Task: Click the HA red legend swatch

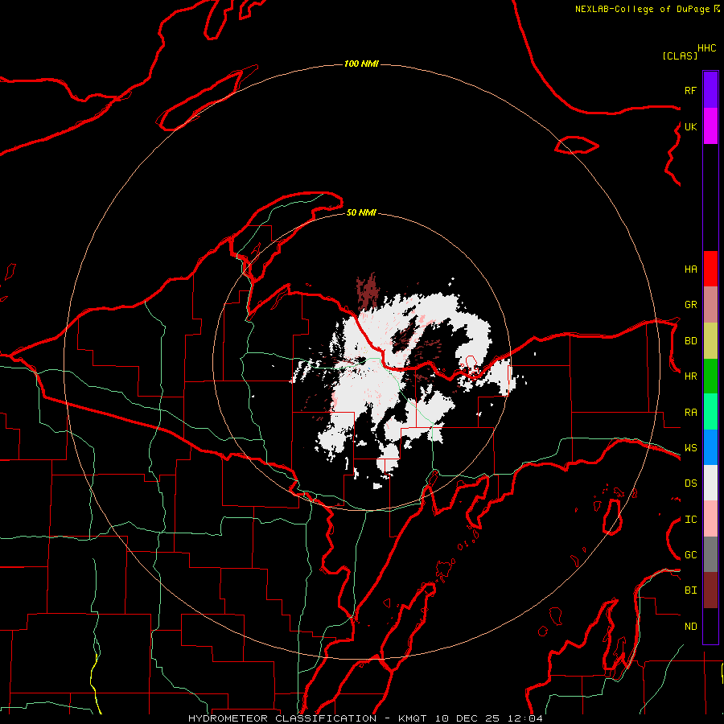Action: click(710, 269)
